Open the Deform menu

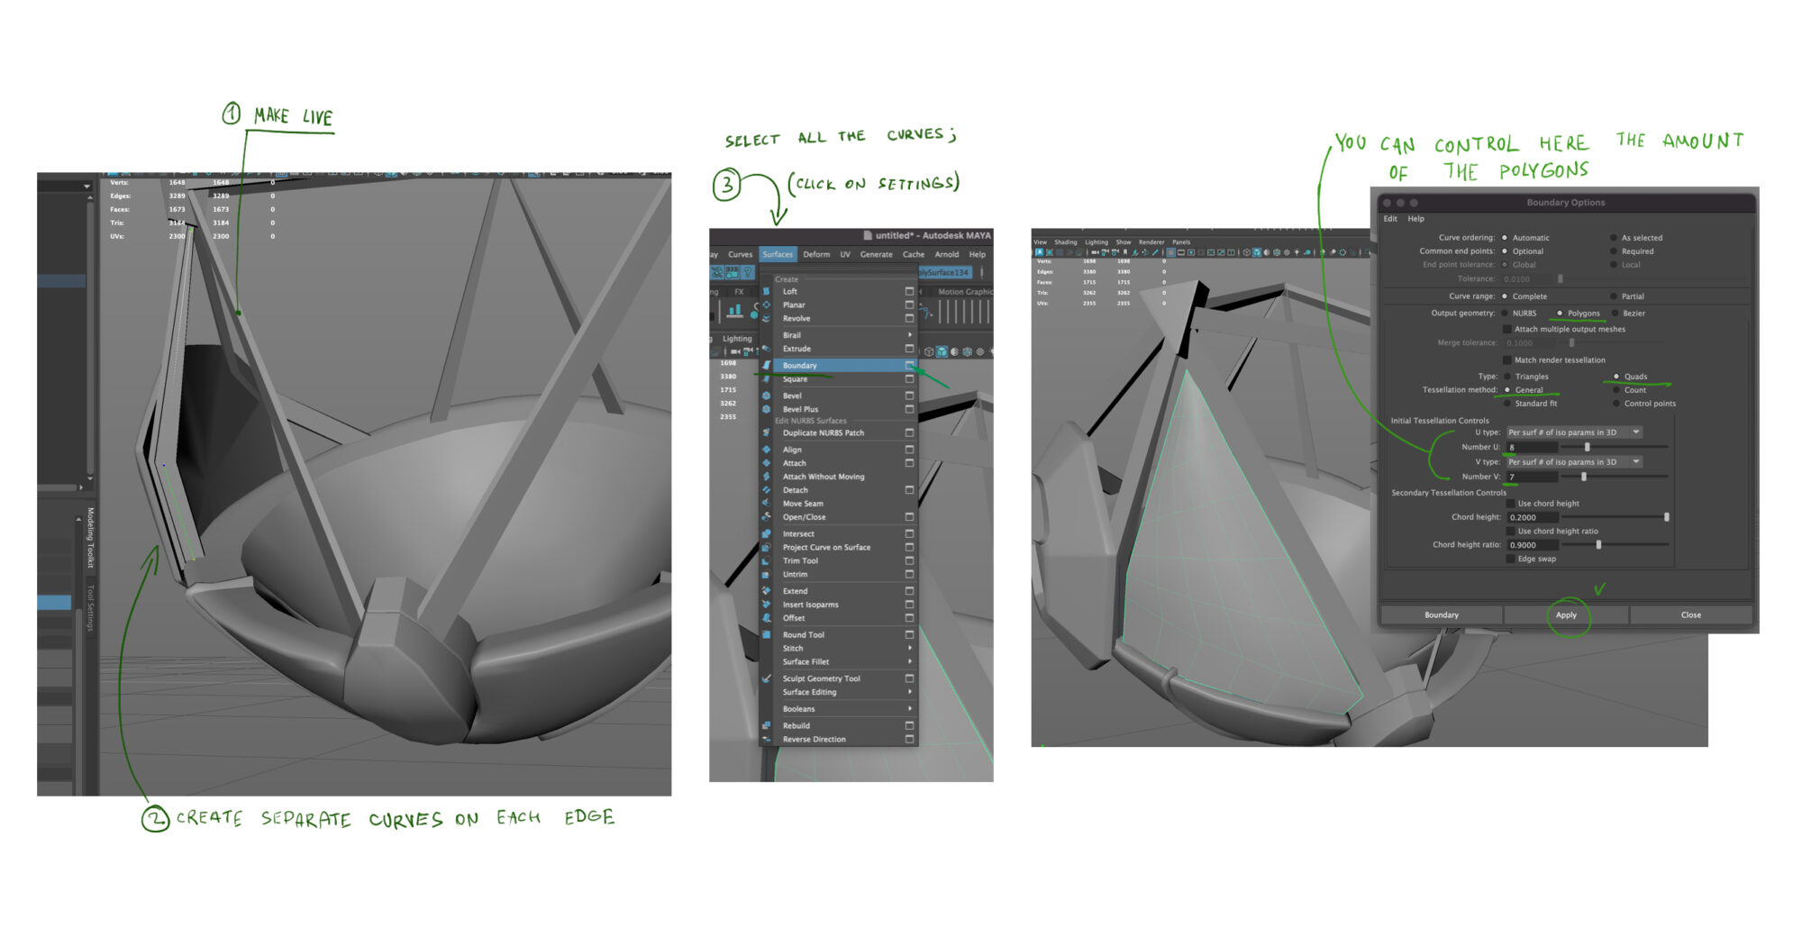[816, 255]
